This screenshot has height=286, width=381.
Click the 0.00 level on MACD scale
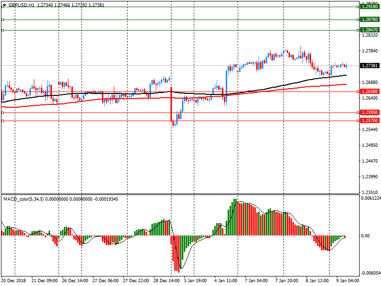click(366, 236)
